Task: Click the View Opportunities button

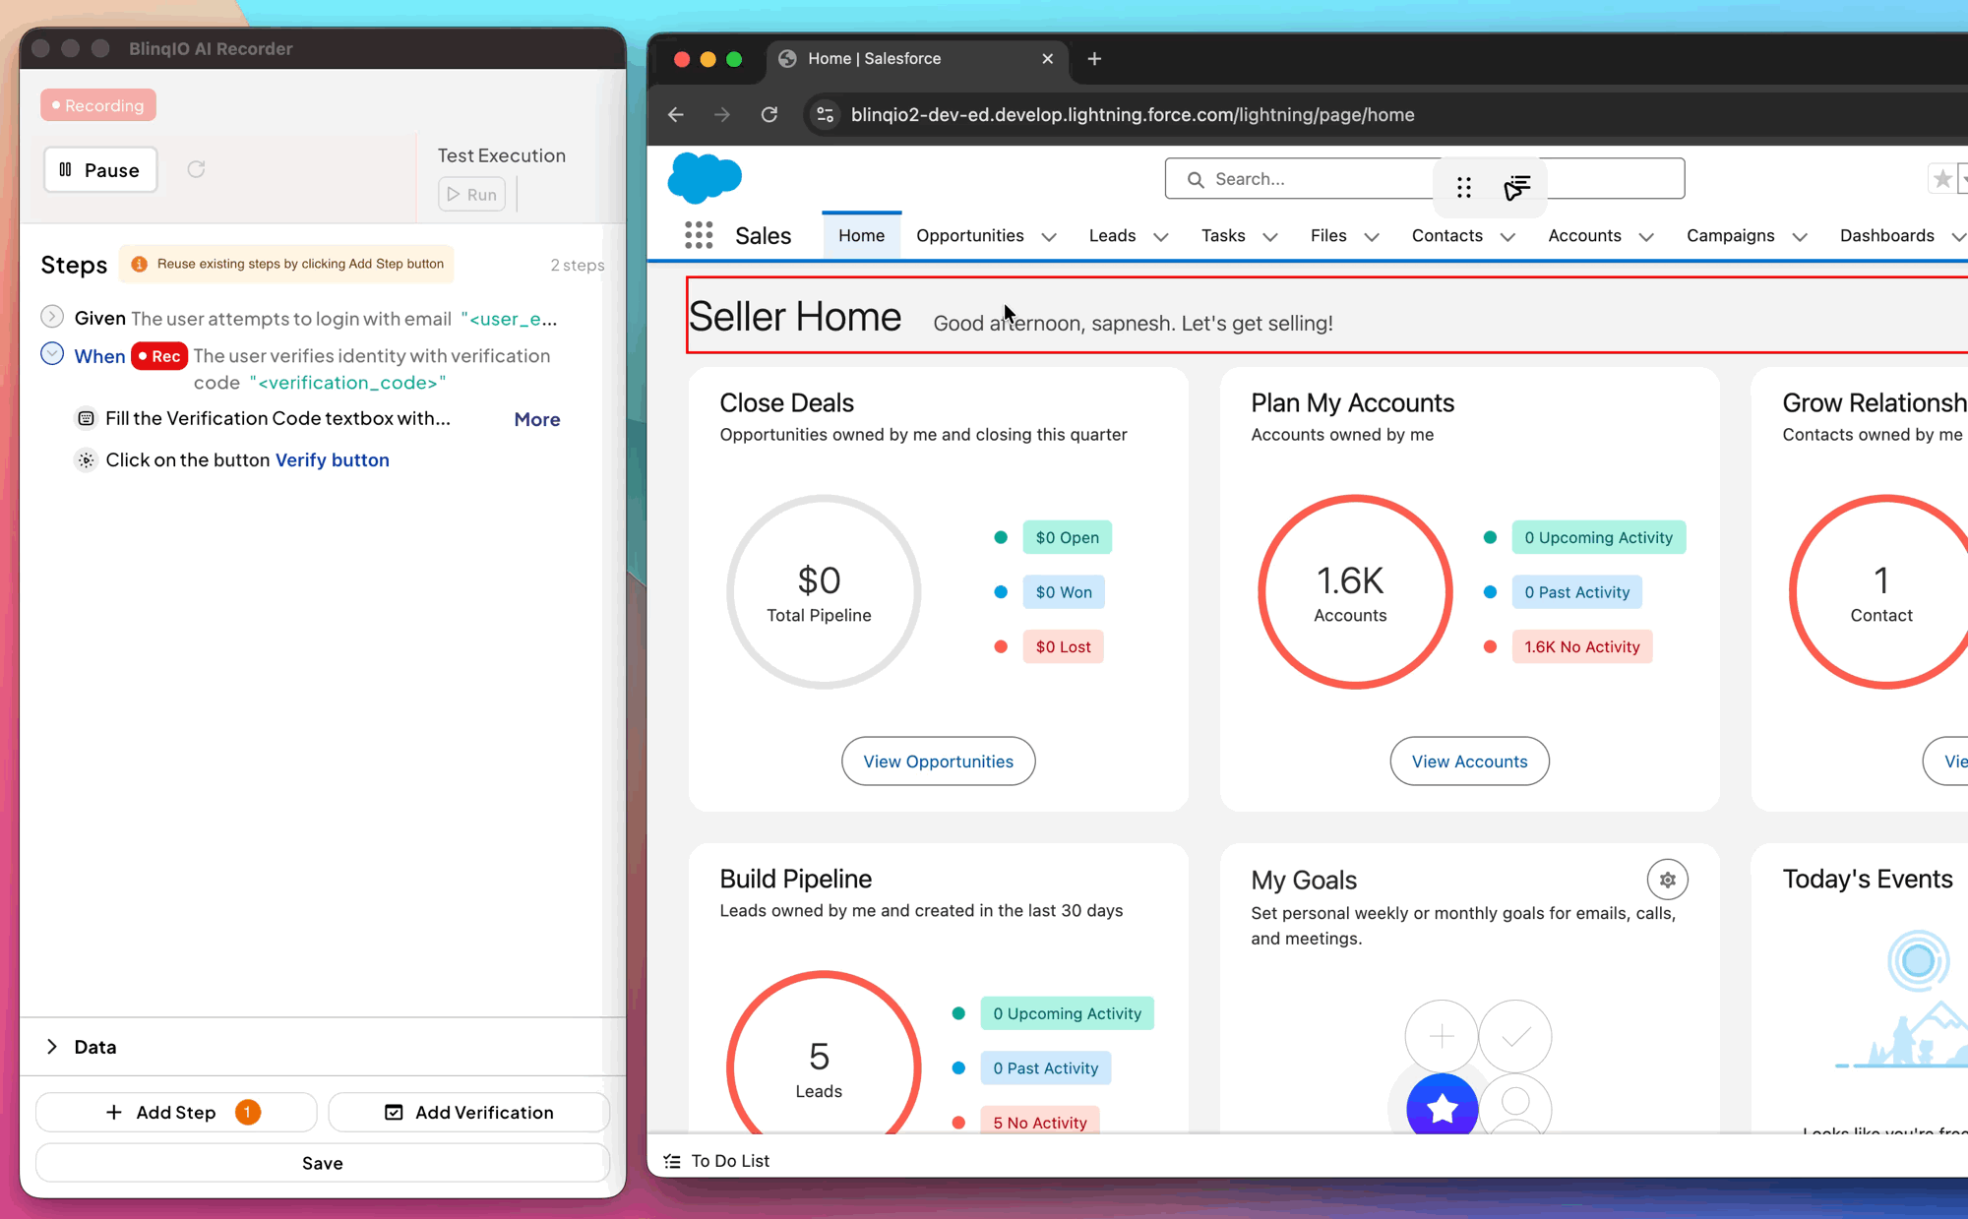Action: [938, 762]
